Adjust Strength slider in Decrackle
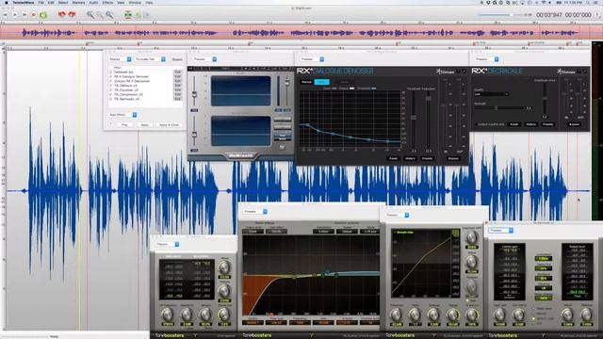Screen dimensions: 603x339 (497, 108)
